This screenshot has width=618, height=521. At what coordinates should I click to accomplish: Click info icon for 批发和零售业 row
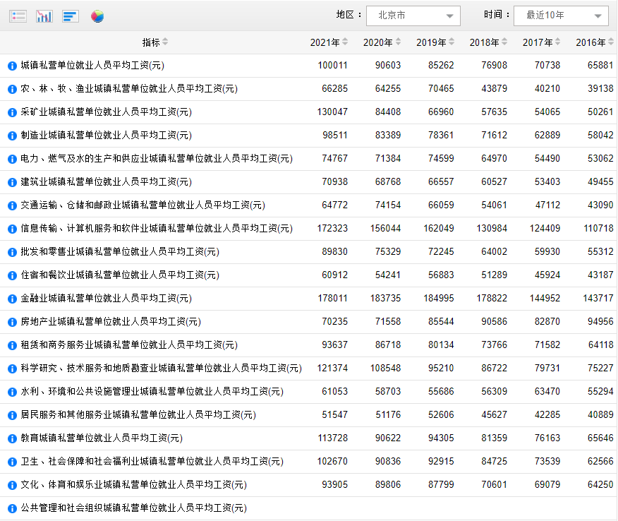click(12, 252)
